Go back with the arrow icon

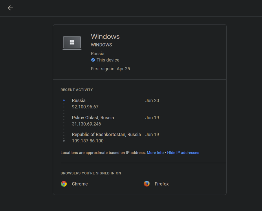(x=10, y=8)
